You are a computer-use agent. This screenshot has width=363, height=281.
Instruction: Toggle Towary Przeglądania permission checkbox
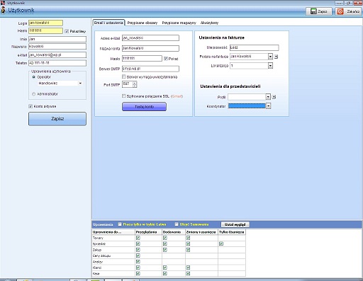(x=138, y=238)
